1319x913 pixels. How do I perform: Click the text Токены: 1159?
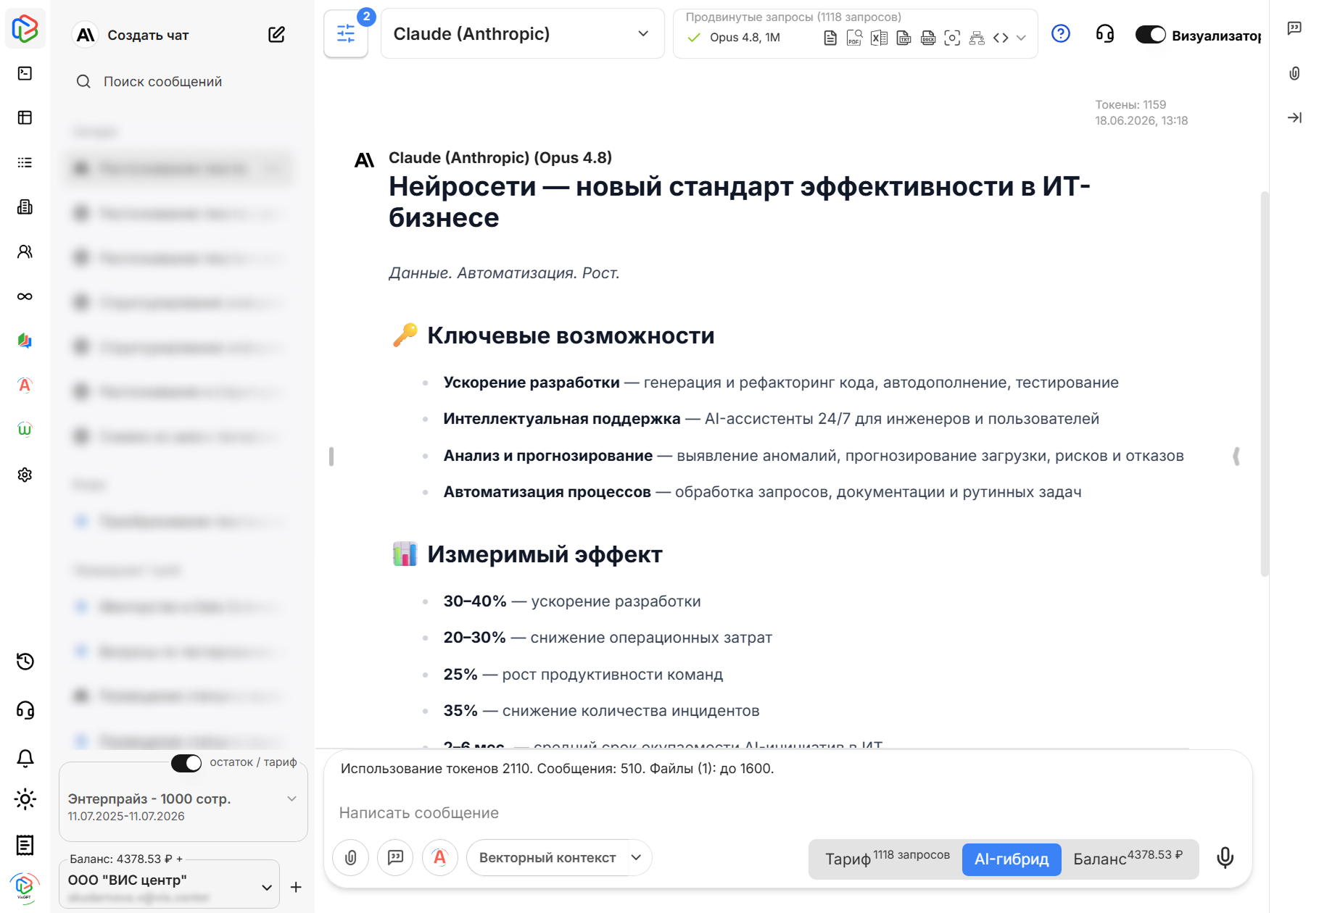[1130, 105]
